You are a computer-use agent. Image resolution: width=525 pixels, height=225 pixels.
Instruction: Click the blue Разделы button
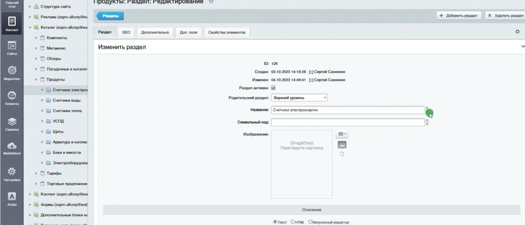click(x=110, y=16)
